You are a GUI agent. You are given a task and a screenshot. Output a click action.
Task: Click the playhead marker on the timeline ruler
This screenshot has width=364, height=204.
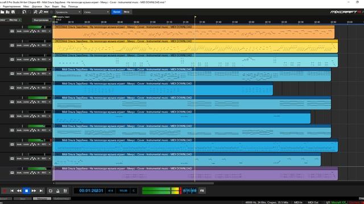click(x=195, y=17)
